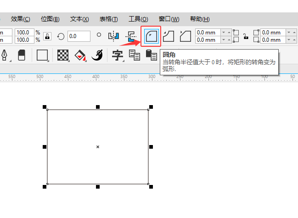Click the bottom-left corner indicator icon
298x218 pixels.
[x=236, y=39]
